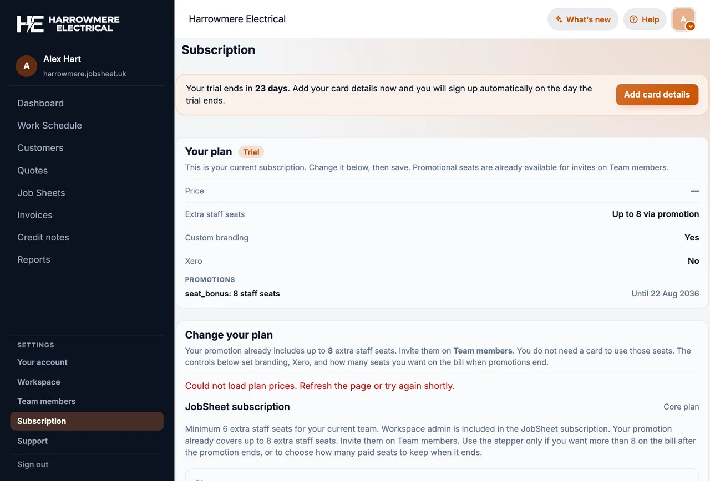Go to Team members settings
Screen dimensions: 710x481
(46, 401)
